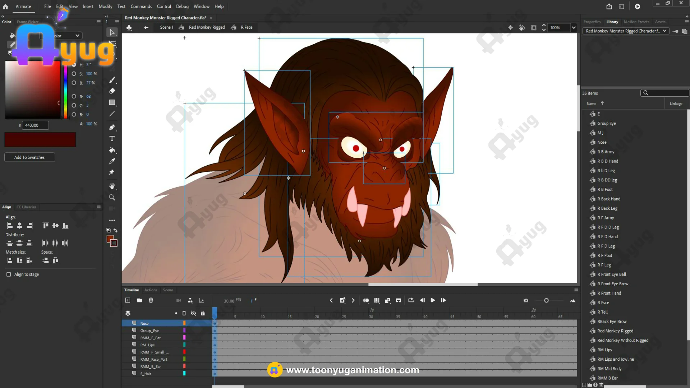The height and width of the screenshot is (388, 690).
Task: Play the timeline animation
Action: [433, 300]
